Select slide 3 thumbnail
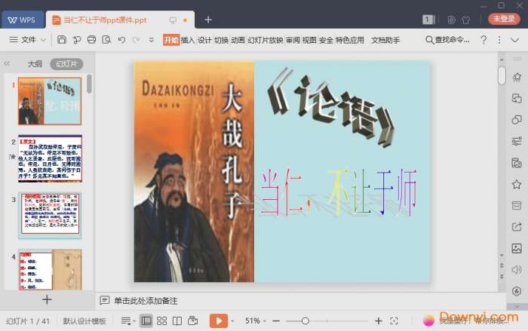The width and height of the screenshot is (528, 331). [x=50, y=216]
